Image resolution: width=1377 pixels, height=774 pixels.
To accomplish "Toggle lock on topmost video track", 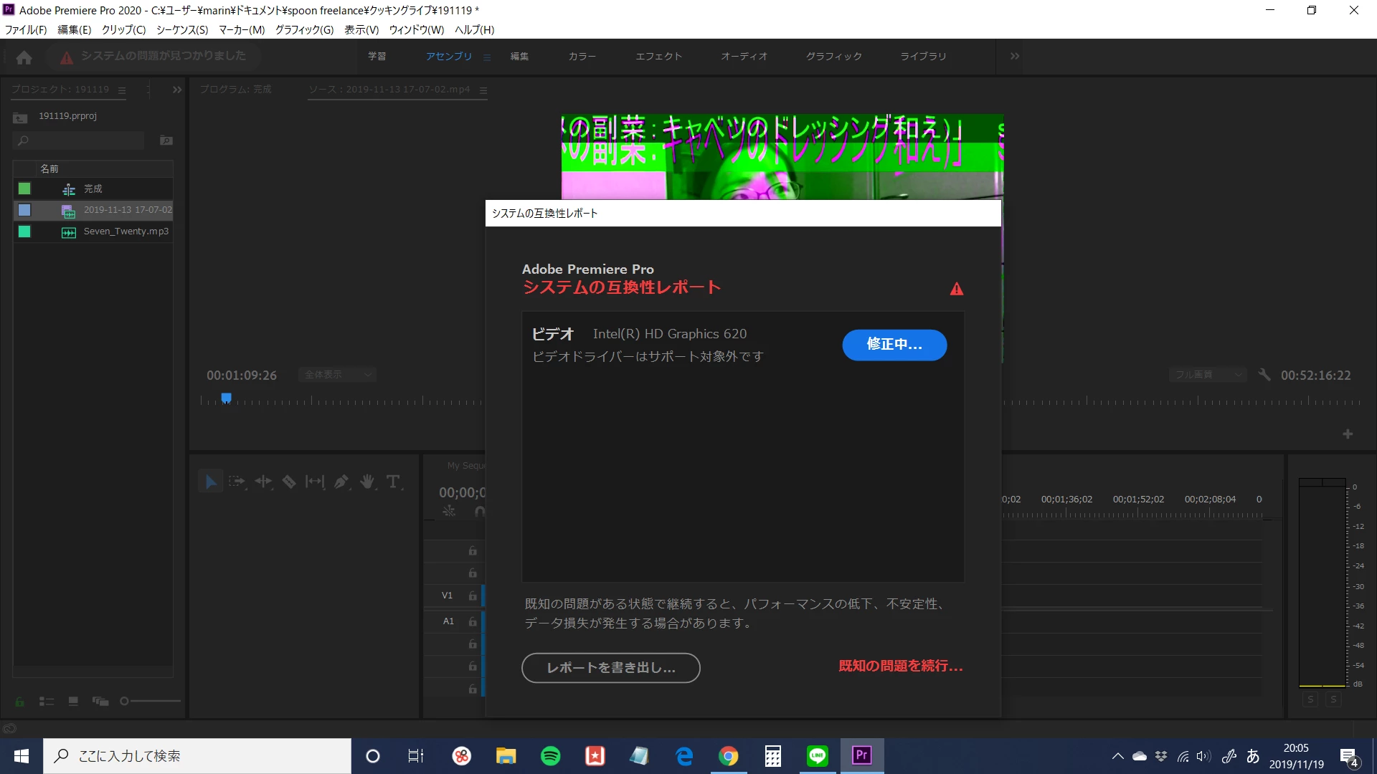I will [x=473, y=551].
